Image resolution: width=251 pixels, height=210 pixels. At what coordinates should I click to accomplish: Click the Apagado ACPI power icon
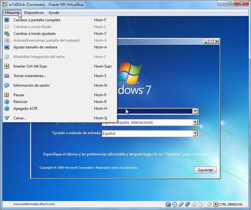pyautogui.click(x=7, y=109)
